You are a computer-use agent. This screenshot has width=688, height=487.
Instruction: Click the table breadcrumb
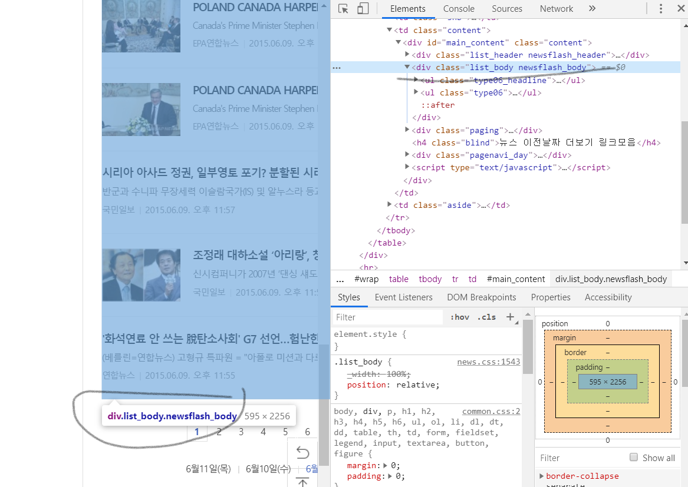point(399,279)
